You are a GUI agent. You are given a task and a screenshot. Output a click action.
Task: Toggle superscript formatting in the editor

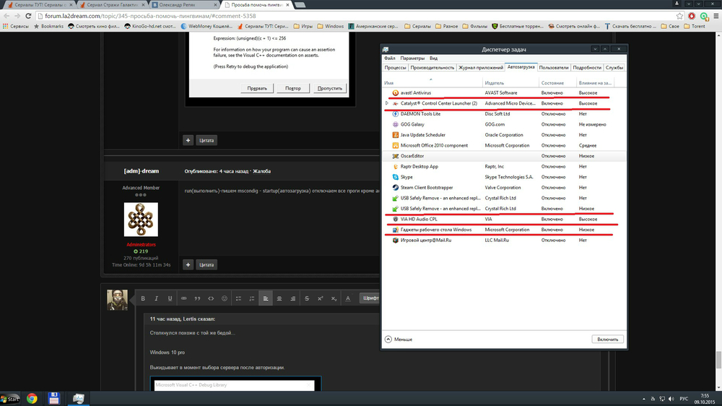pyautogui.click(x=320, y=298)
